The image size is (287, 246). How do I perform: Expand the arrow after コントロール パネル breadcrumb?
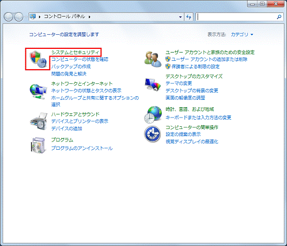(x=89, y=17)
